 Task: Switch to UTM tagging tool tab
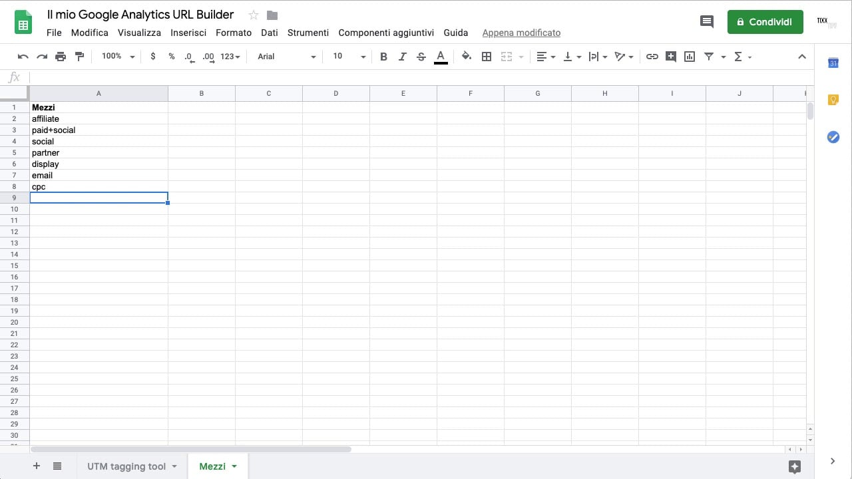(x=126, y=466)
